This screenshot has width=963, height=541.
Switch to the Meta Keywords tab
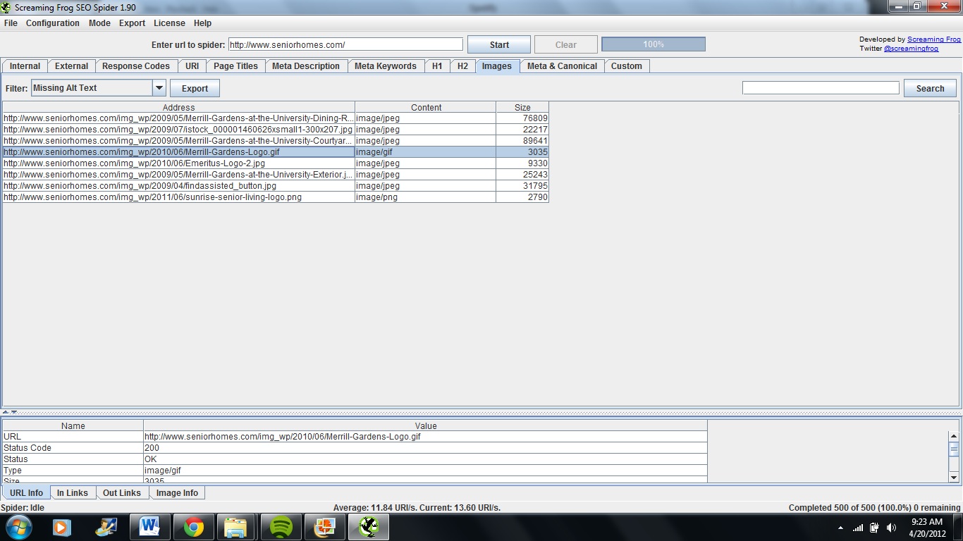(386, 66)
